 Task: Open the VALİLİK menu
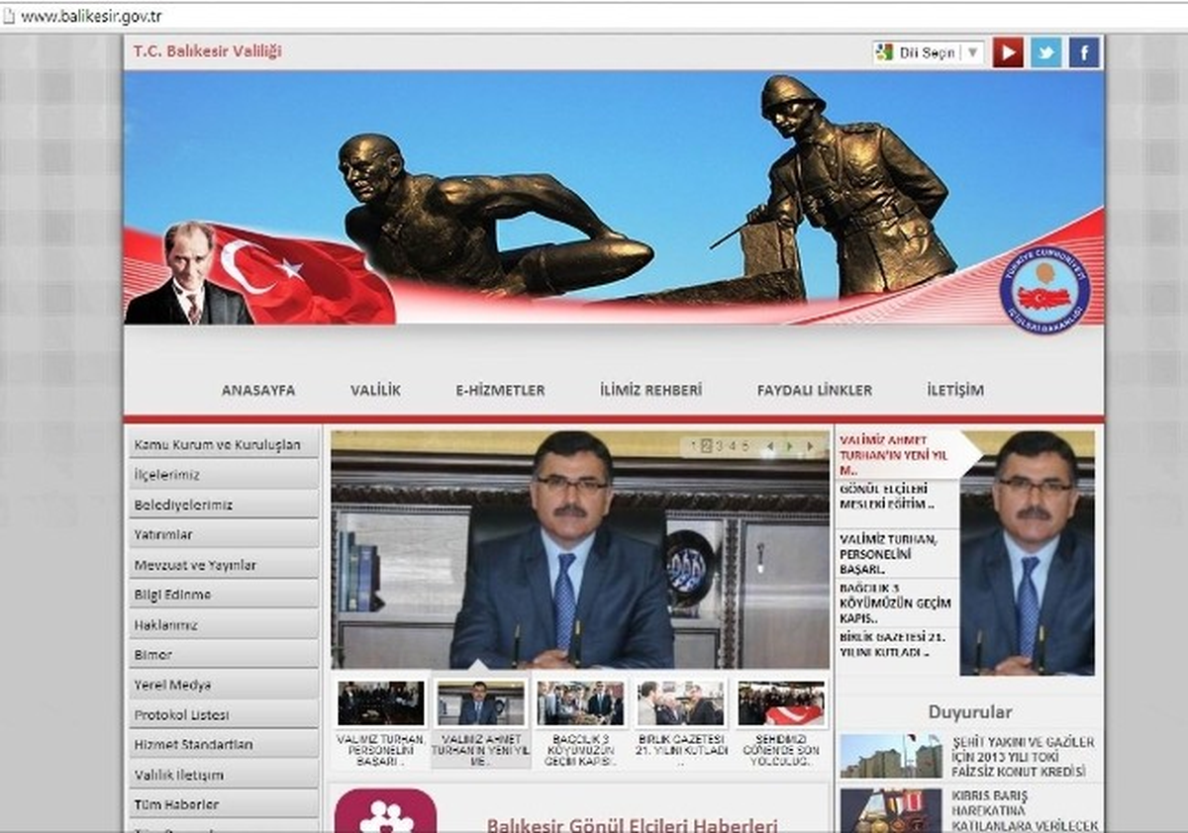(x=375, y=390)
